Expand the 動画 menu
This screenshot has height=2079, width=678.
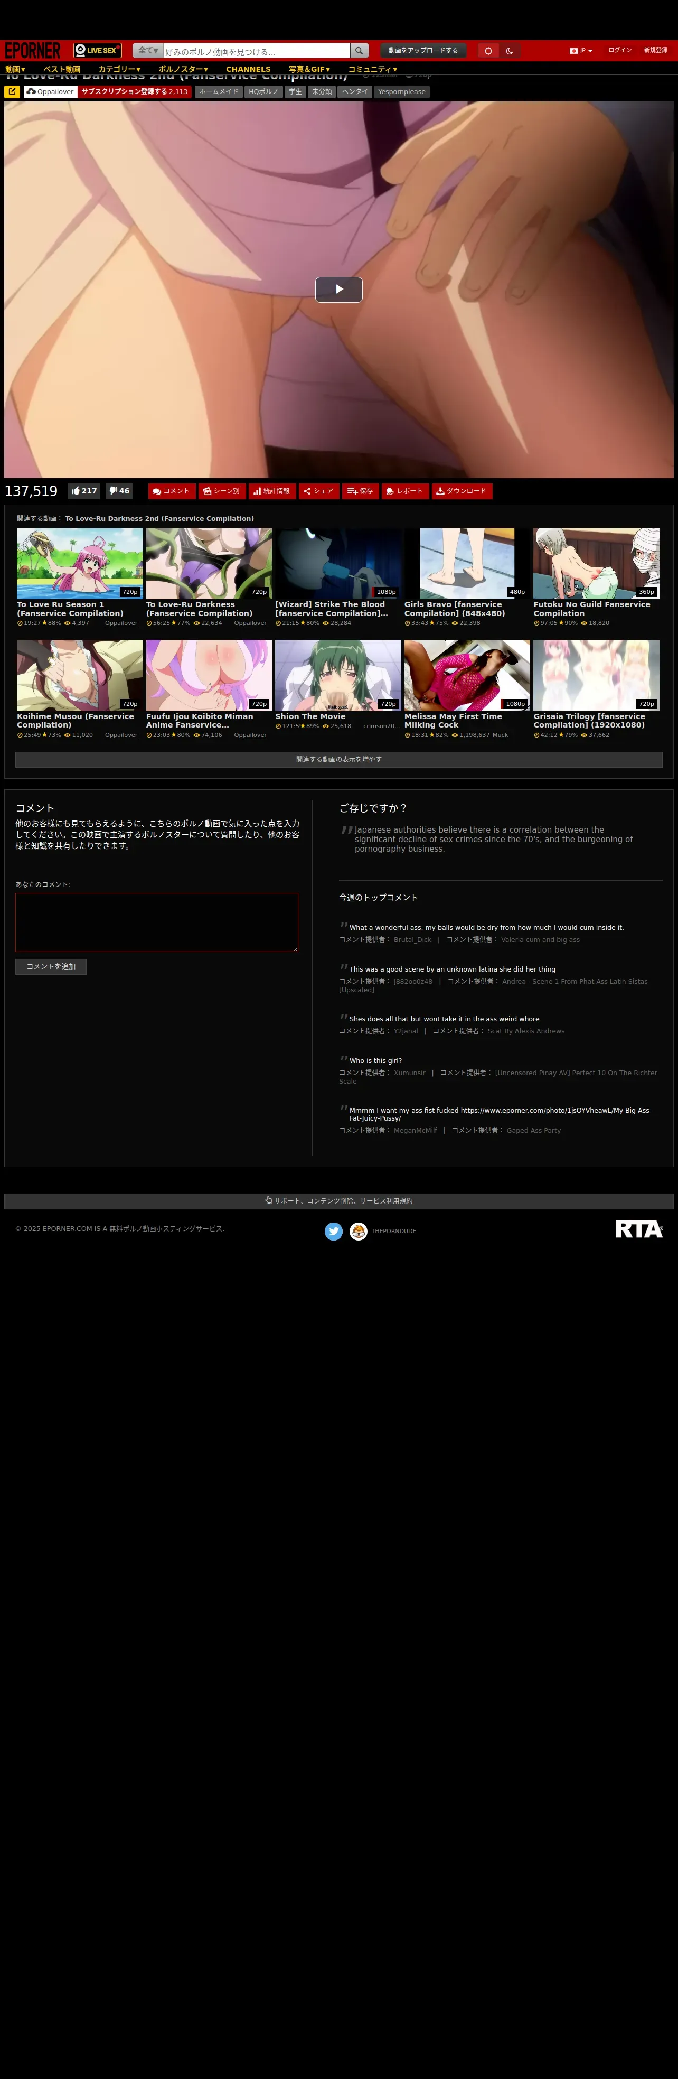(15, 69)
